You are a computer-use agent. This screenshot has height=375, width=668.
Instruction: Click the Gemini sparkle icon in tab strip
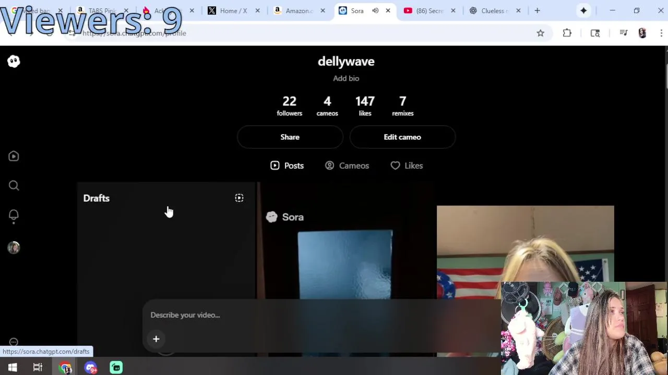coord(583,10)
